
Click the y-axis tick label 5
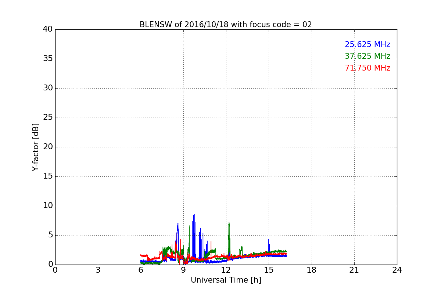click(x=50, y=235)
